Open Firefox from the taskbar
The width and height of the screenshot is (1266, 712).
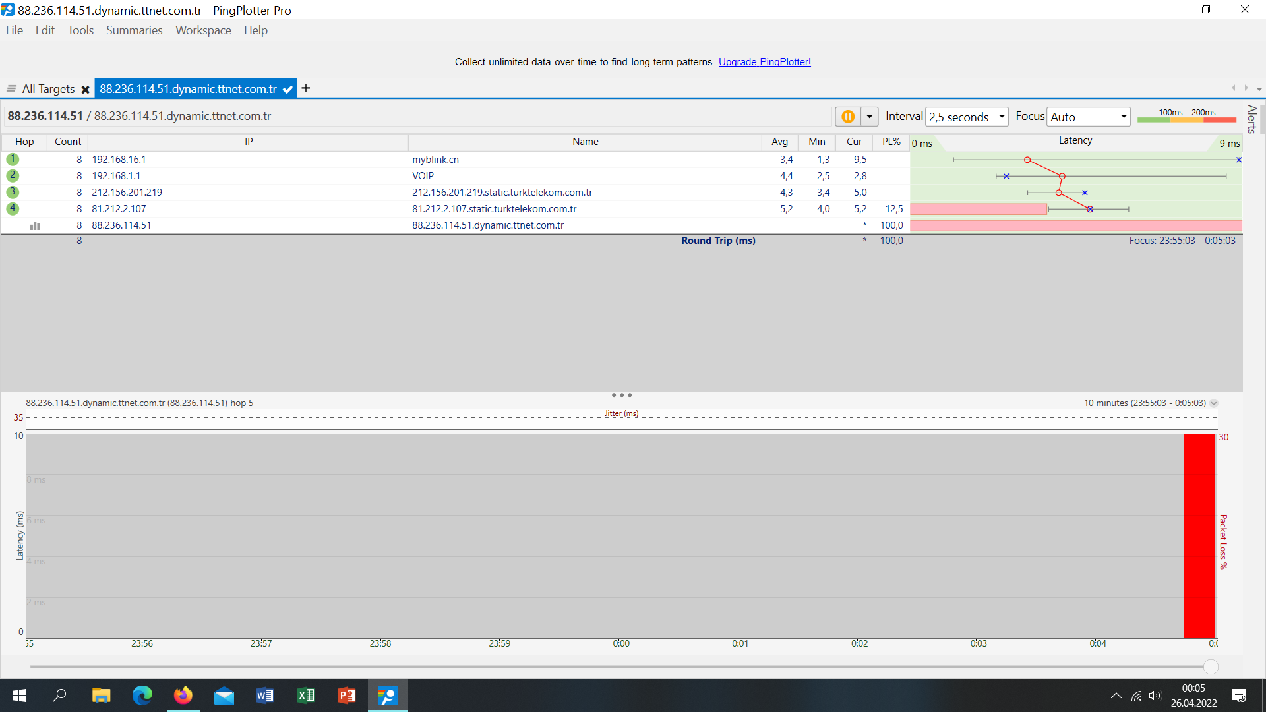[183, 696]
